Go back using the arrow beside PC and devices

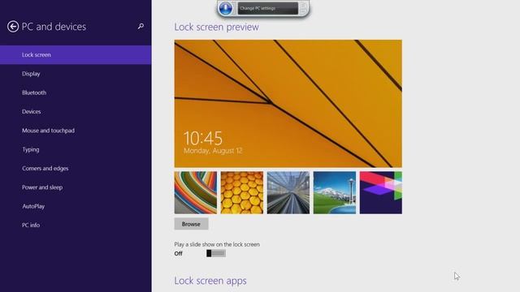[13, 27]
